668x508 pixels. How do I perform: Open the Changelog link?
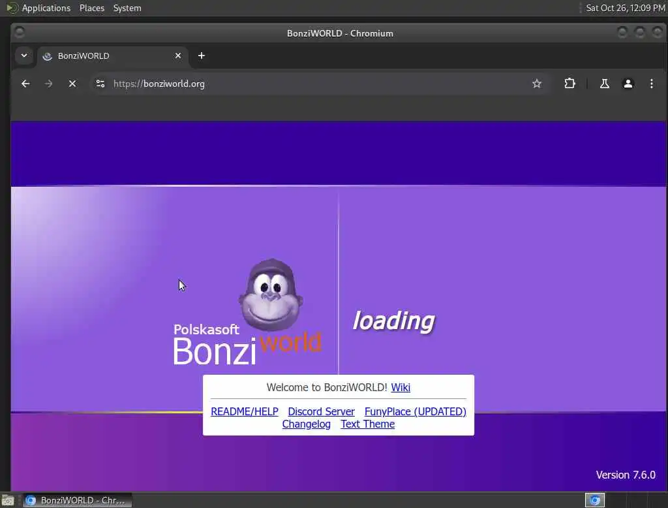(x=307, y=424)
